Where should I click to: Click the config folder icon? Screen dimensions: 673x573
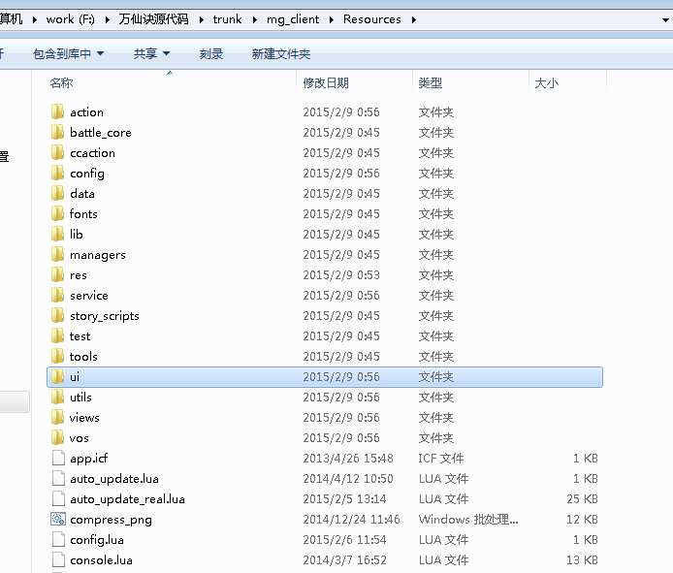click(x=58, y=174)
